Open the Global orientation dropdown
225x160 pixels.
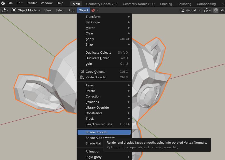click(190, 10)
